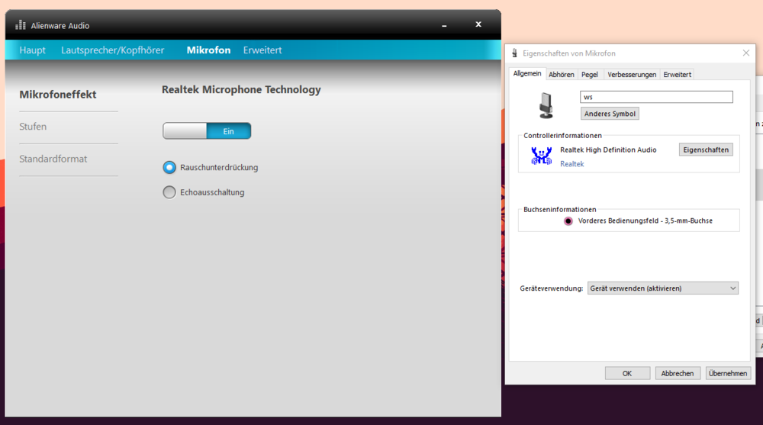Image resolution: width=763 pixels, height=425 pixels.
Task: Go to the Haupt tab
Action: click(32, 50)
